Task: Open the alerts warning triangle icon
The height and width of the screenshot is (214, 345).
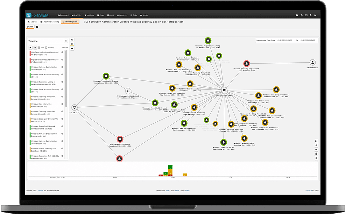Action: (302, 15)
